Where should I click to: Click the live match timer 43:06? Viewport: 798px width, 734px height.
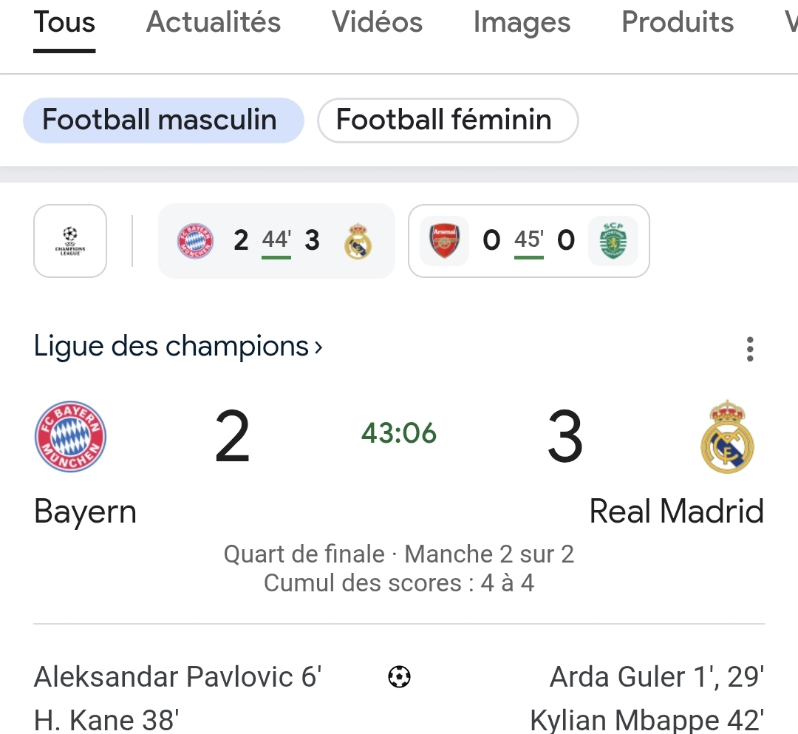coord(399,433)
